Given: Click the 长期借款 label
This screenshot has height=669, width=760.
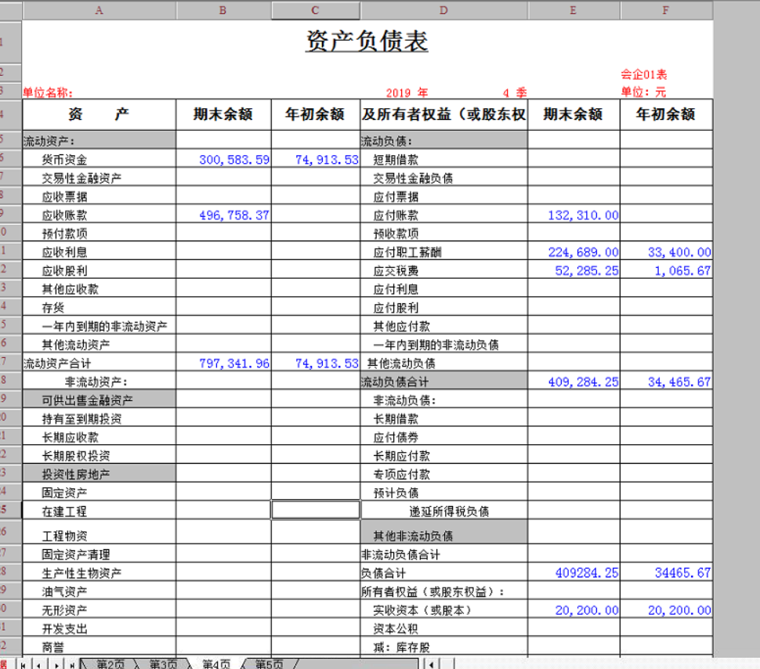Looking at the screenshot, I should (396, 418).
